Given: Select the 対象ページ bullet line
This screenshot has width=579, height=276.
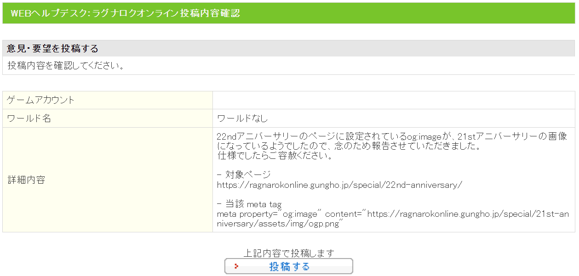Looking at the screenshot, I should point(244,175).
